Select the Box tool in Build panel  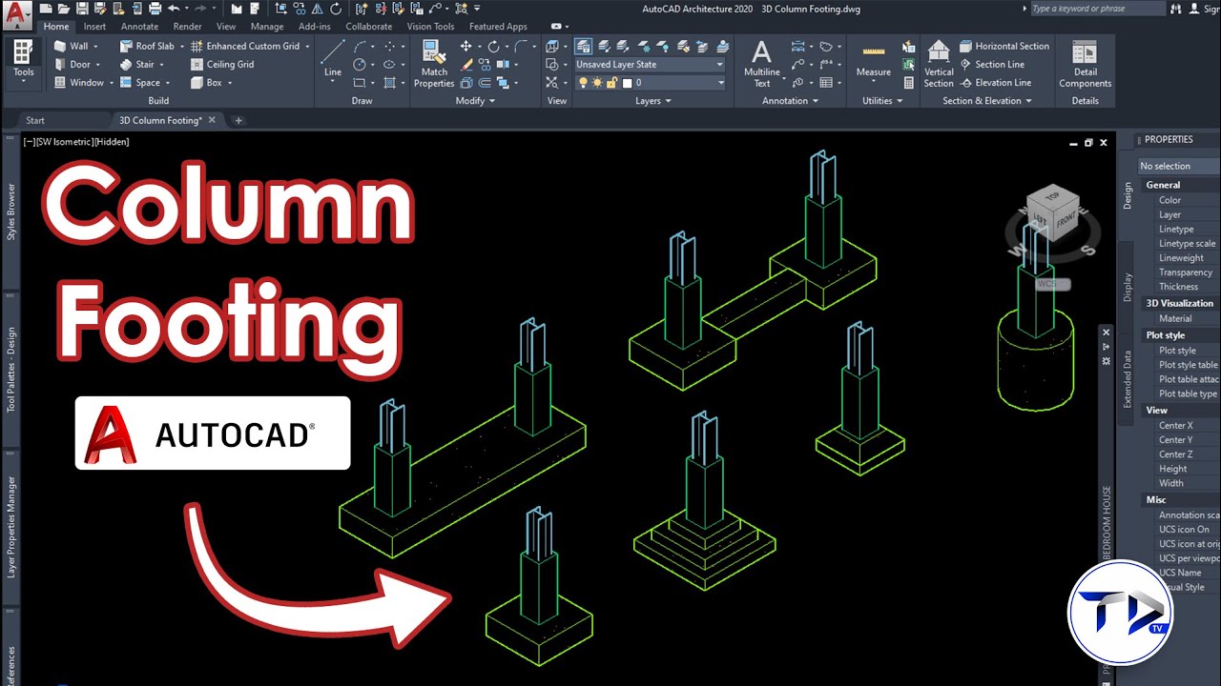(x=206, y=82)
